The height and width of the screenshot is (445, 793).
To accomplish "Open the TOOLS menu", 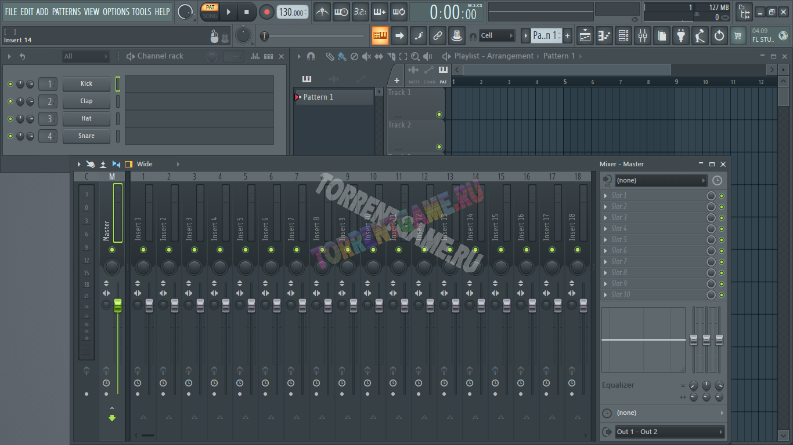I will click(141, 12).
